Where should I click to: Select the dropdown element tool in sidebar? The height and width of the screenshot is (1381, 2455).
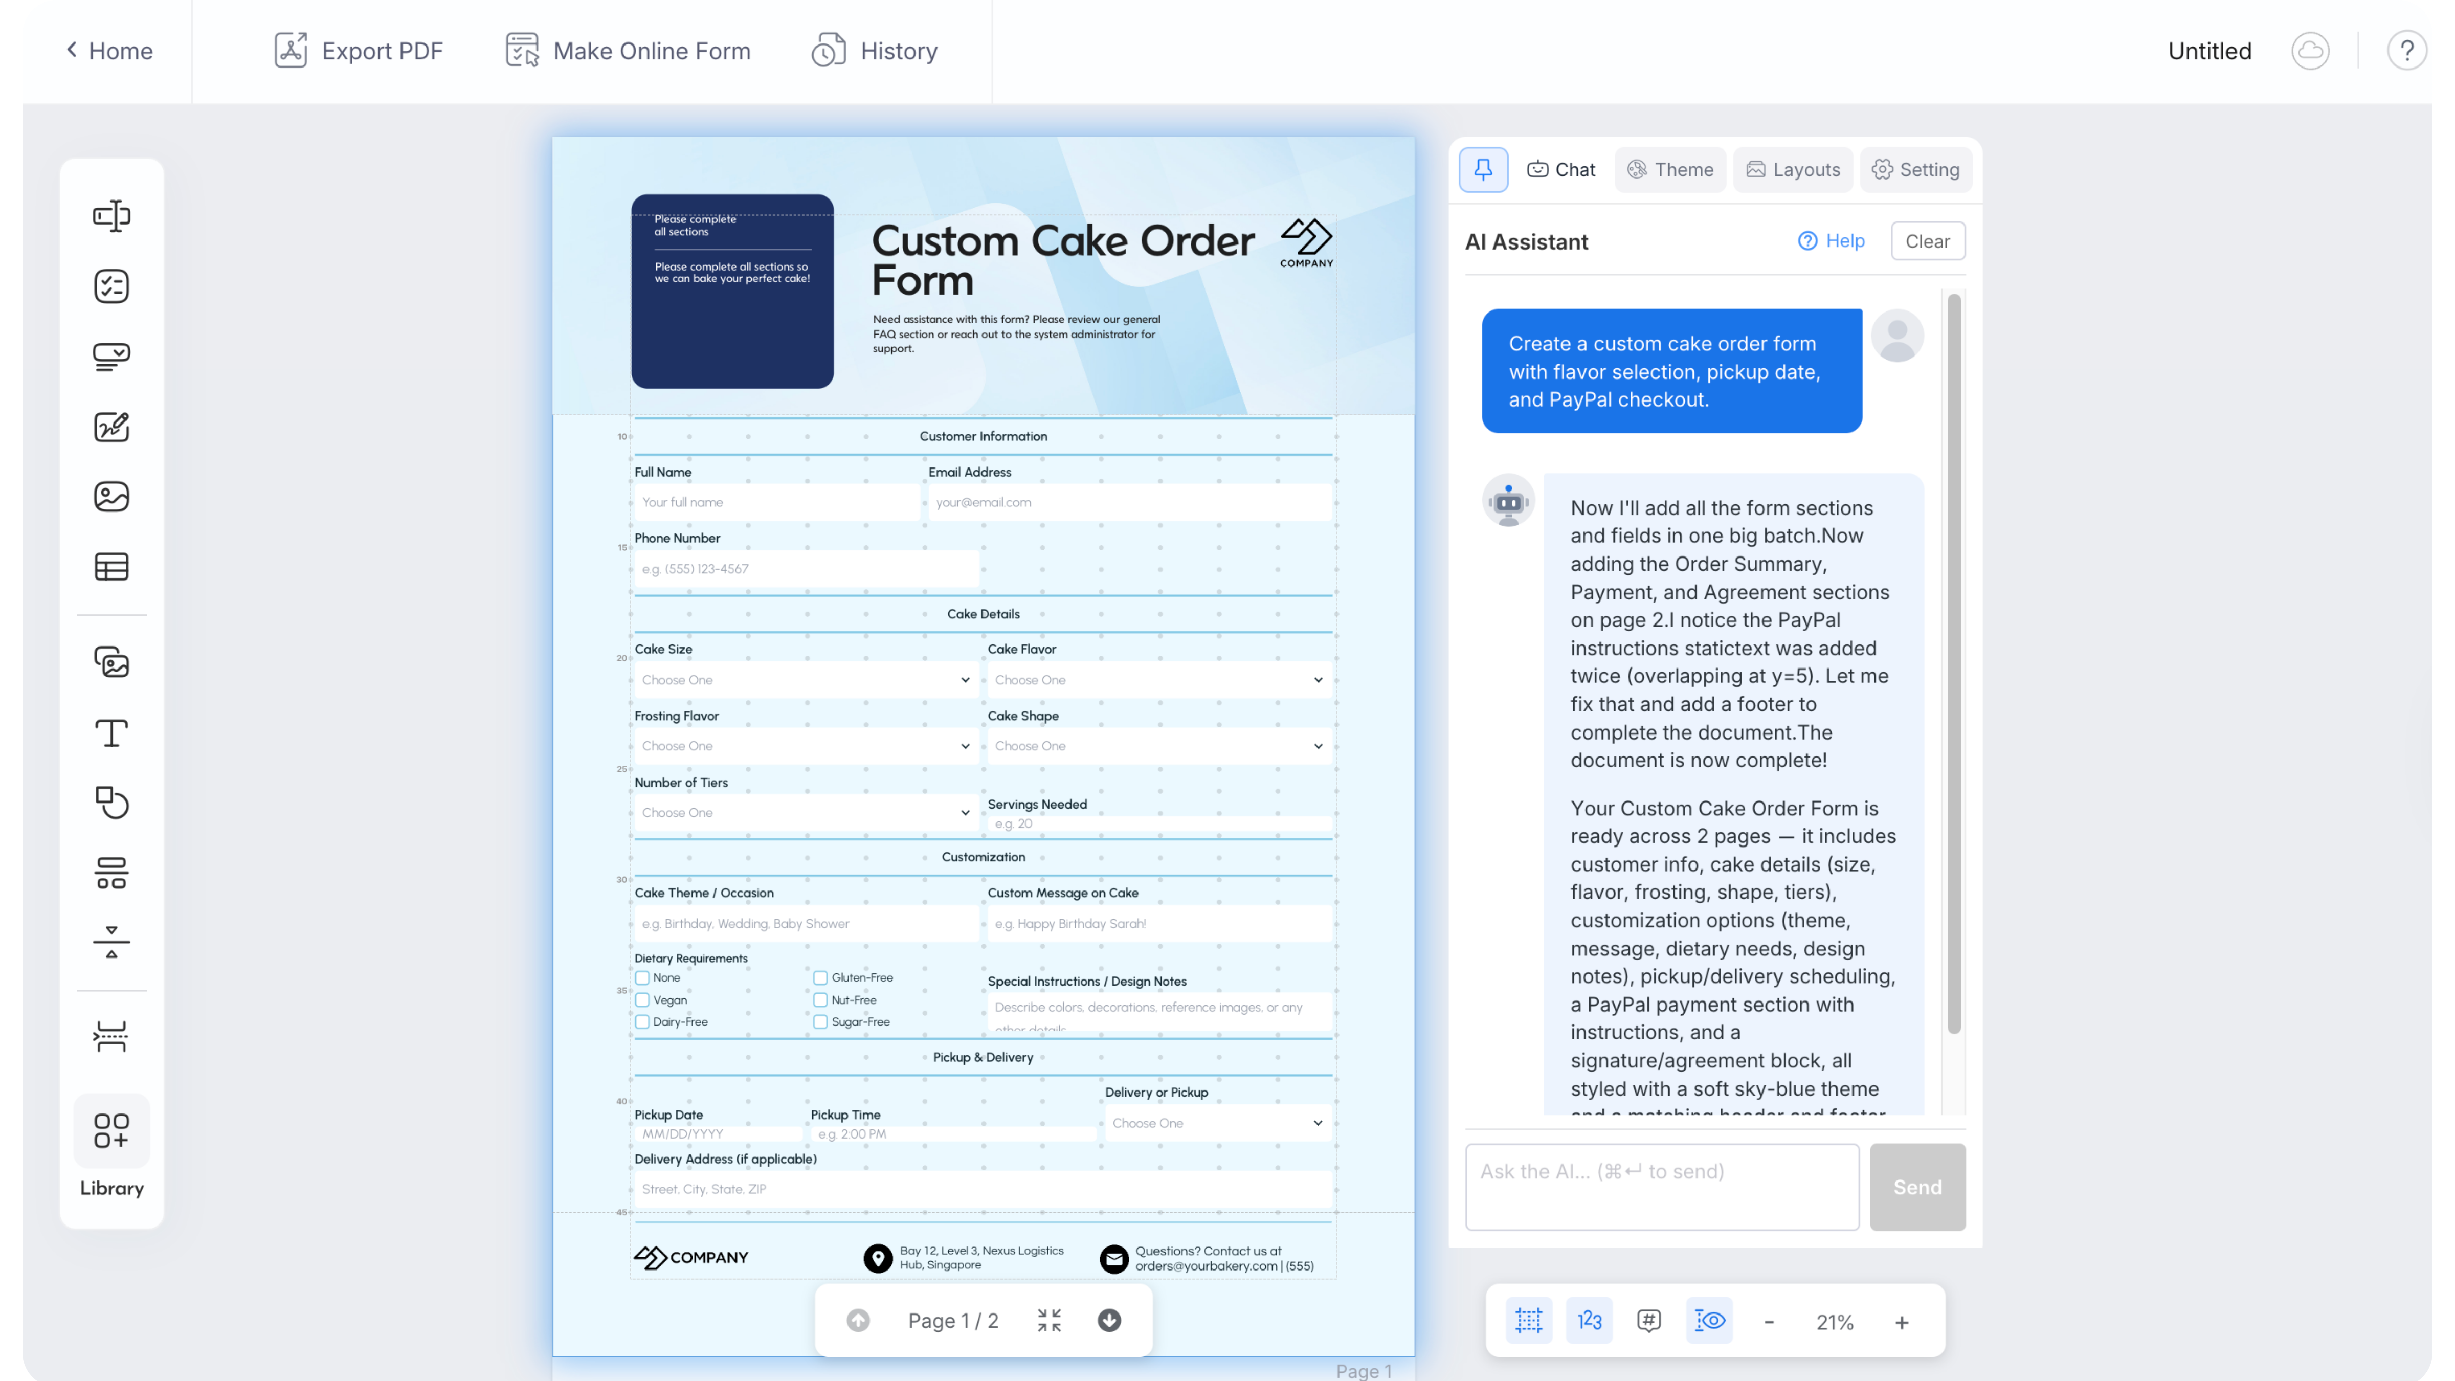click(111, 357)
